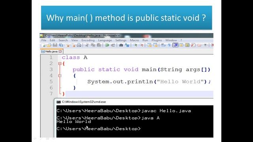Click the Function List toolbar icon
Screen dimensions: 253x142
coord(193,45)
